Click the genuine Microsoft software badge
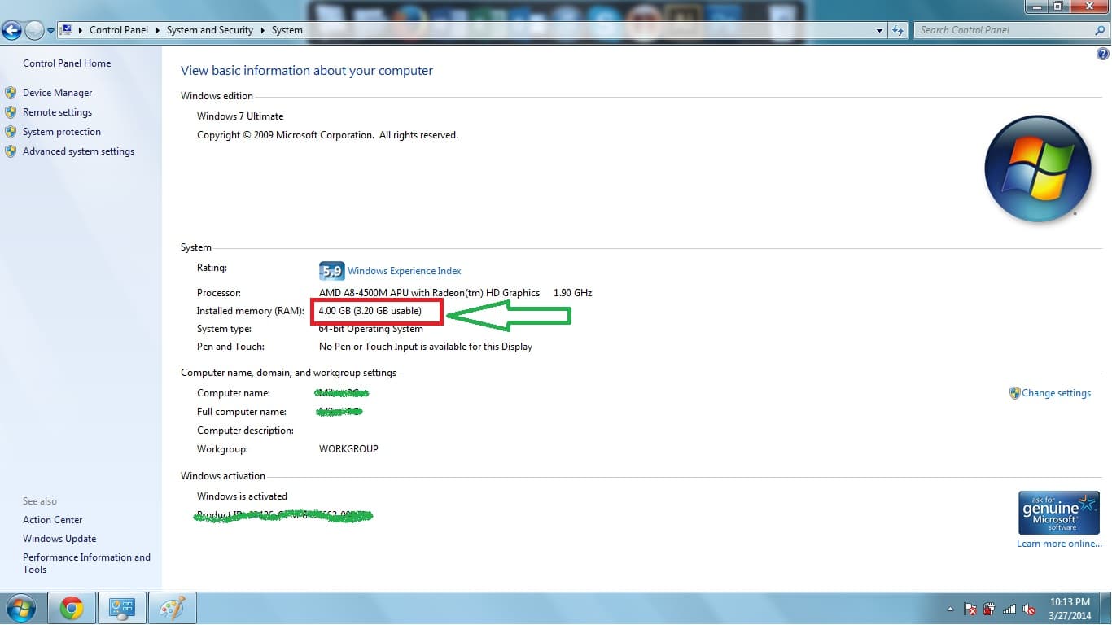Image resolution: width=1112 pixels, height=625 pixels. pyautogui.click(x=1059, y=512)
